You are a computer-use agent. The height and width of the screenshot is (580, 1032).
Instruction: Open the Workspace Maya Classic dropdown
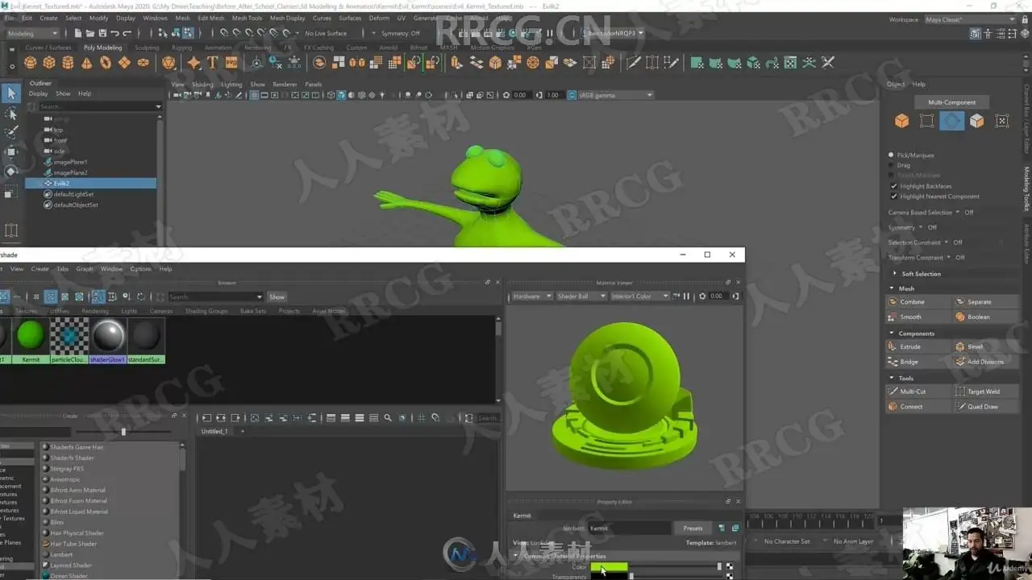pyautogui.click(x=969, y=19)
